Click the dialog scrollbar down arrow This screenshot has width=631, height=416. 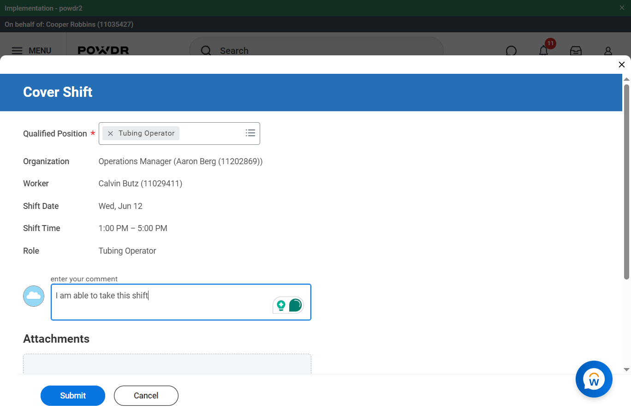click(x=626, y=369)
